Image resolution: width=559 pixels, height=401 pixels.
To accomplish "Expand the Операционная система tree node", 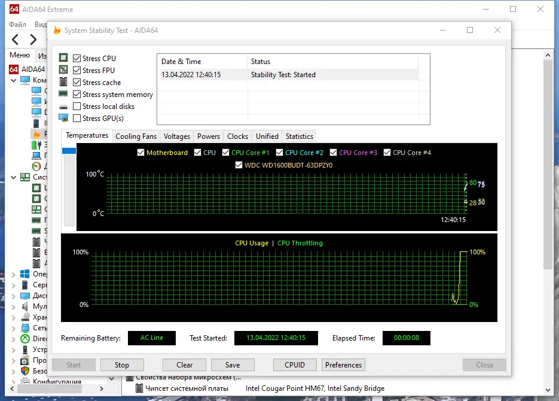I will click(x=13, y=274).
